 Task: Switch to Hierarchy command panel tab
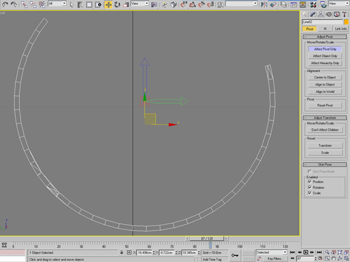coord(321,15)
